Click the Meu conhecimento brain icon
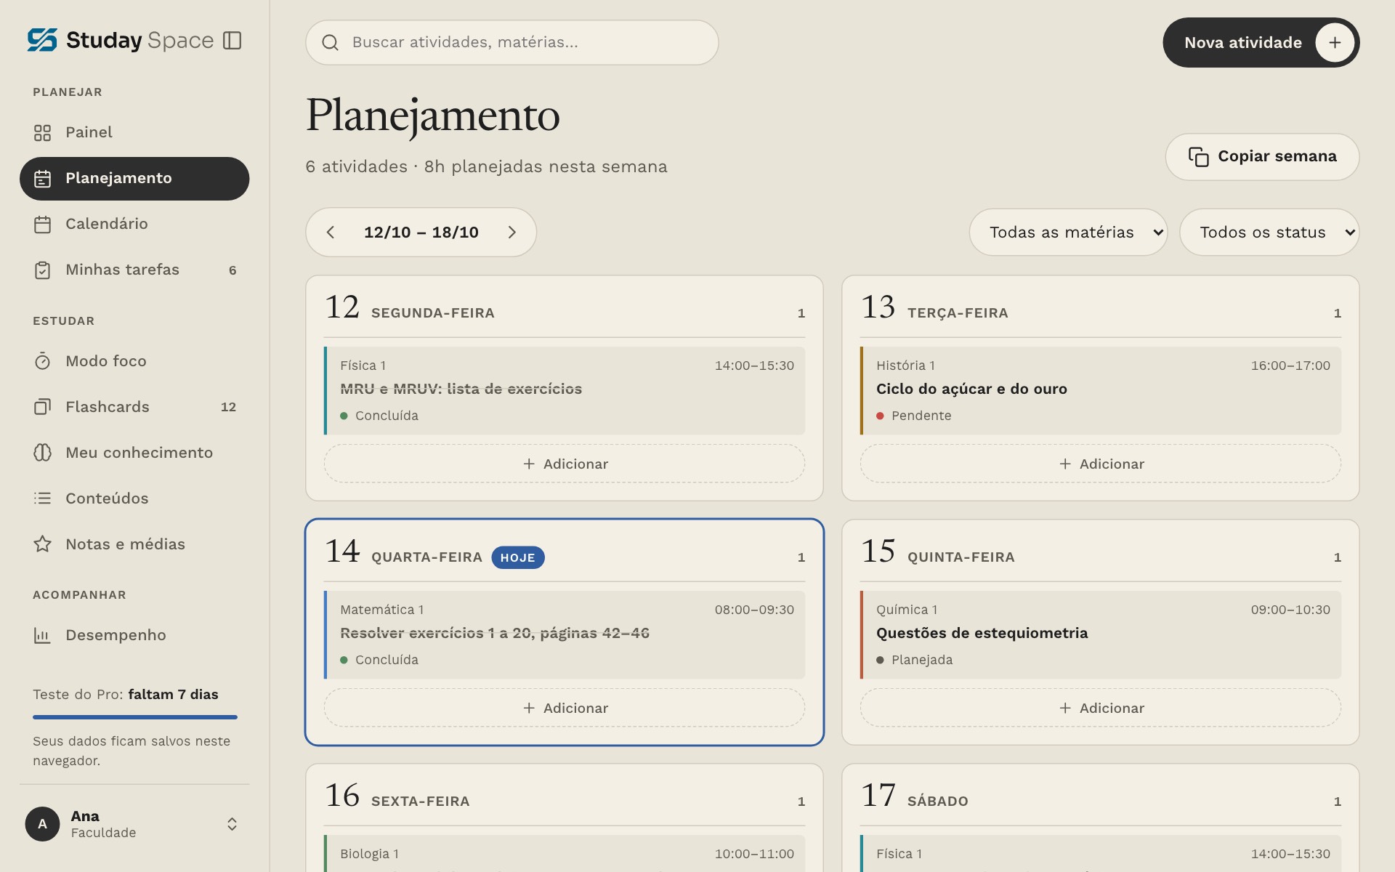The height and width of the screenshot is (872, 1395). (42, 453)
